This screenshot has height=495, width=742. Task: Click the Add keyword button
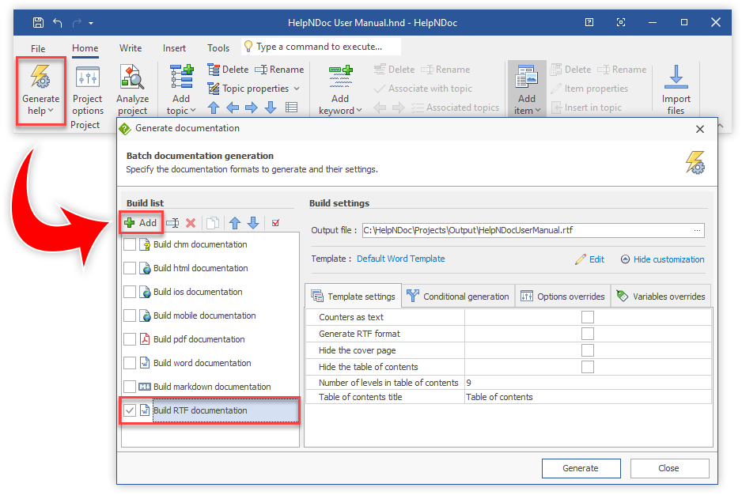point(340,90)
